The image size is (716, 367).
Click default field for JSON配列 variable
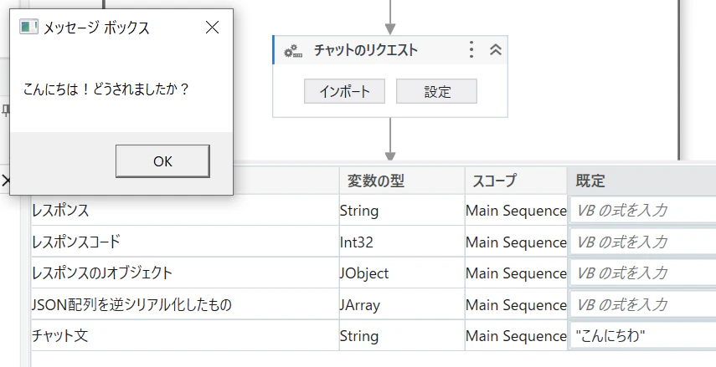coord(642,304)
